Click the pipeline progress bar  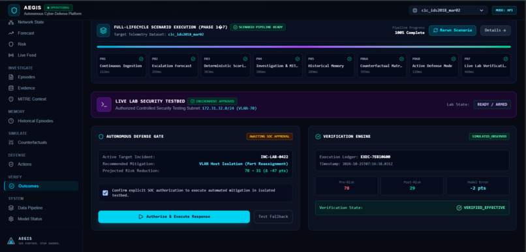(303, 46)
